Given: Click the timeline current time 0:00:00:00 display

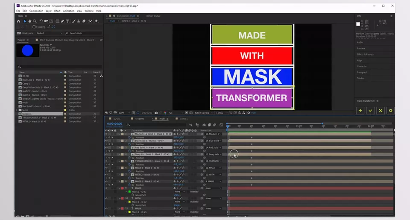Looking at the screenshot, I should 114,124.
